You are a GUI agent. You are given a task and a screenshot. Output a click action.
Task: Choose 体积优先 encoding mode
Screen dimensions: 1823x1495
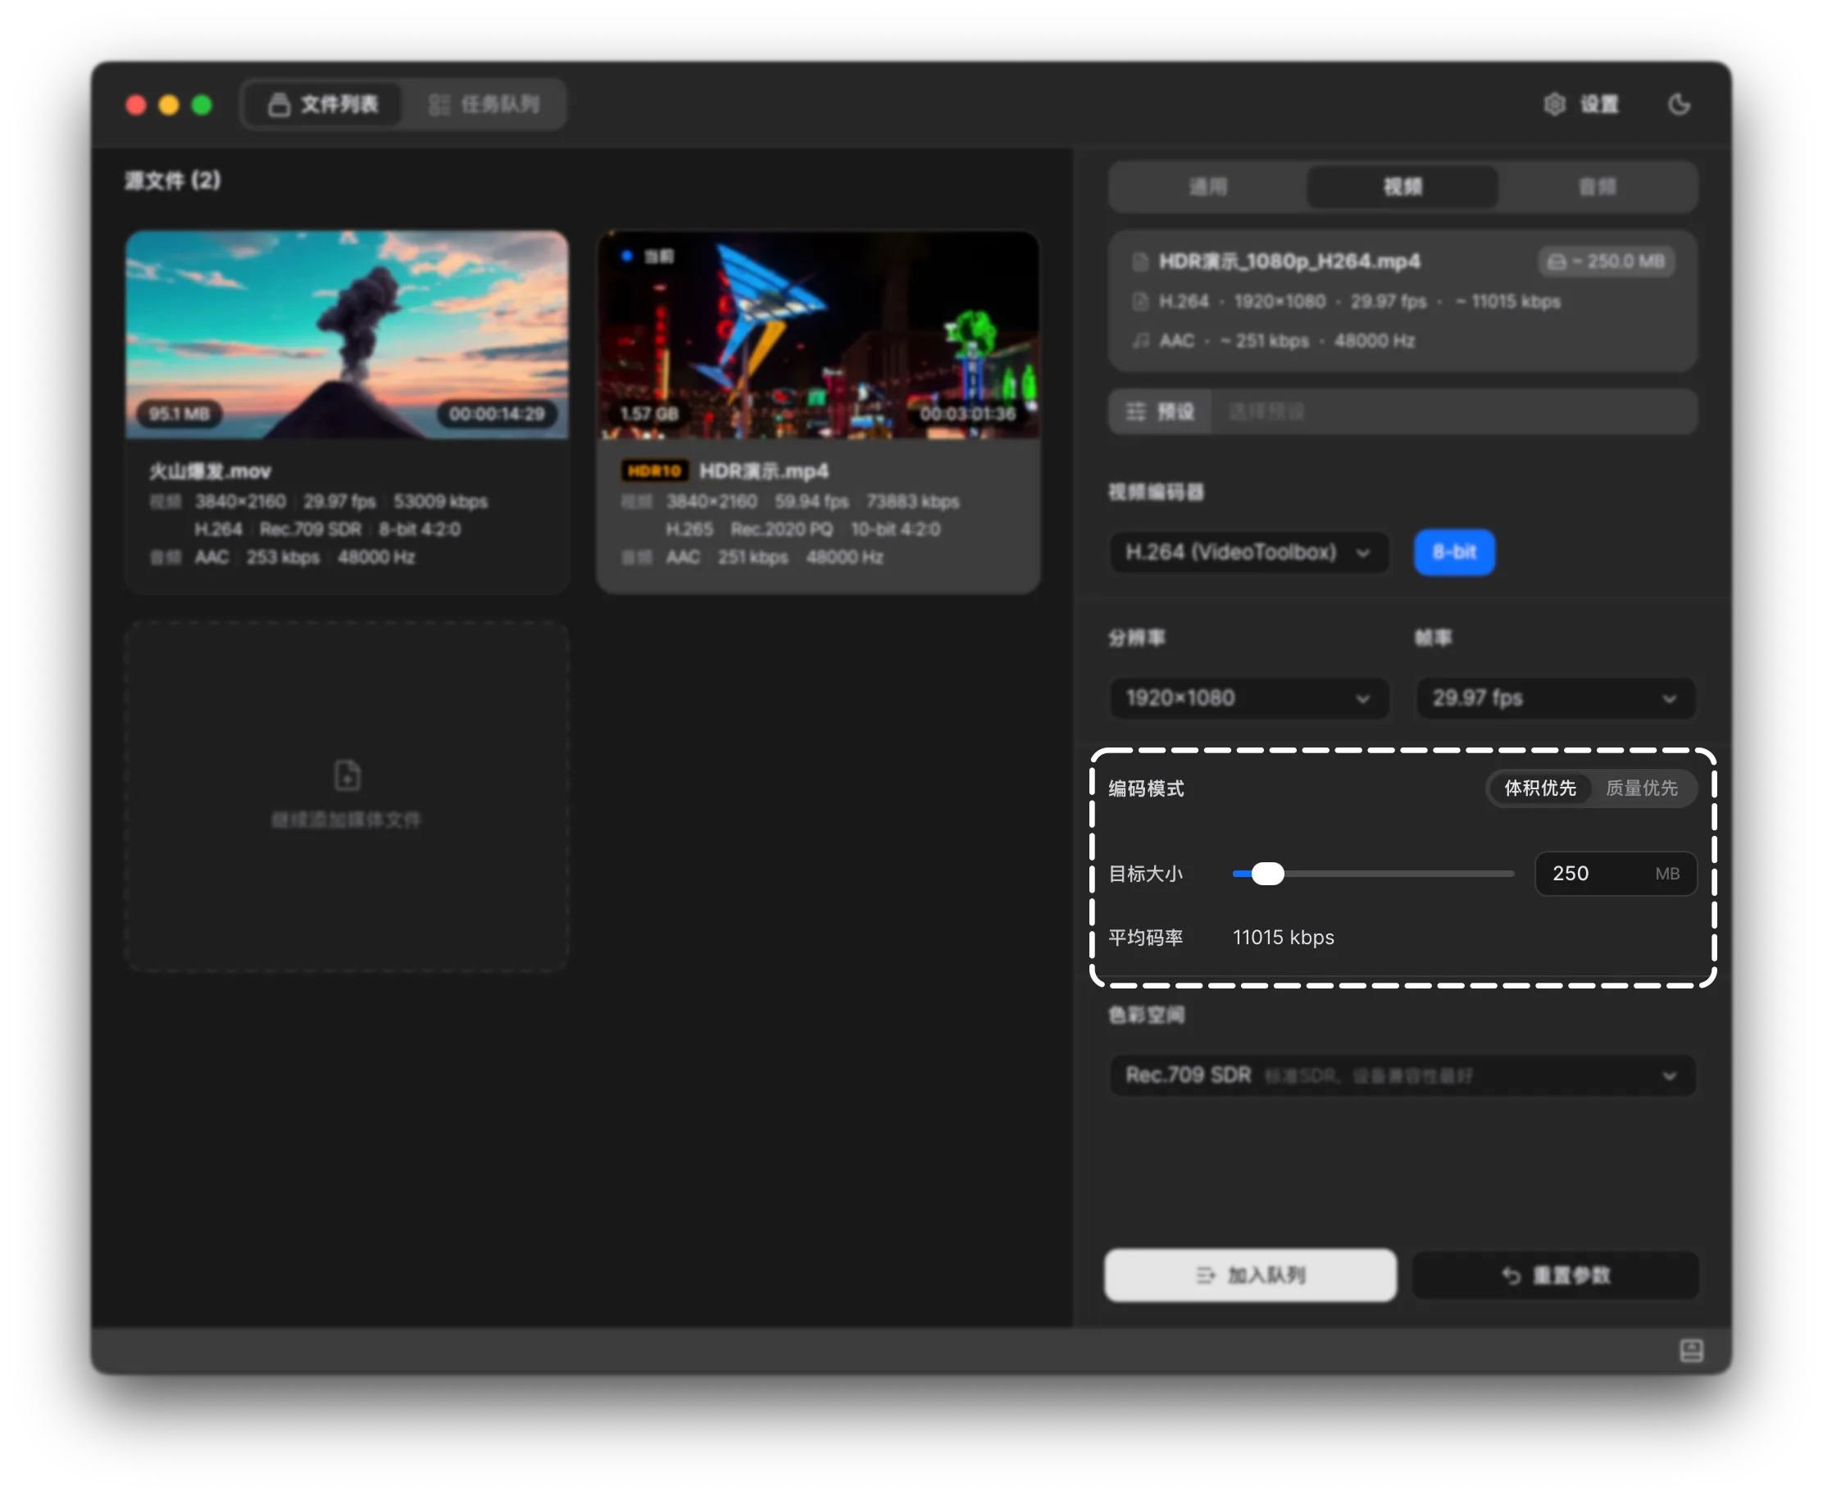tap(1539, 788)
